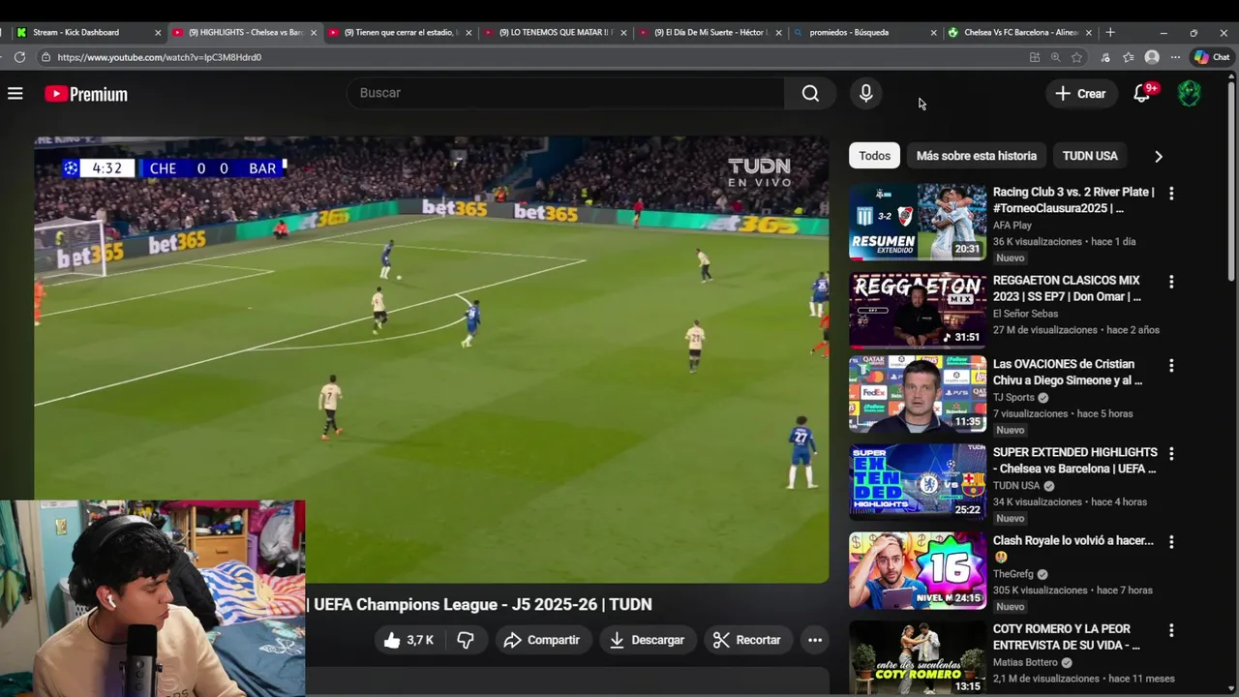Switch to Chelsea Vs FC Barcelona tab

[x=1019, y=32]
